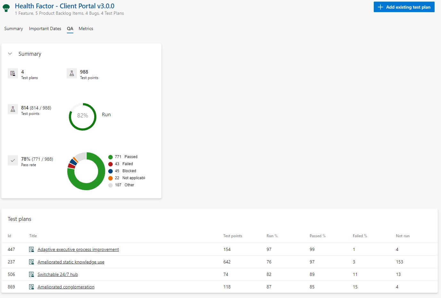Switch to the Metrics tab

(86, 28)
